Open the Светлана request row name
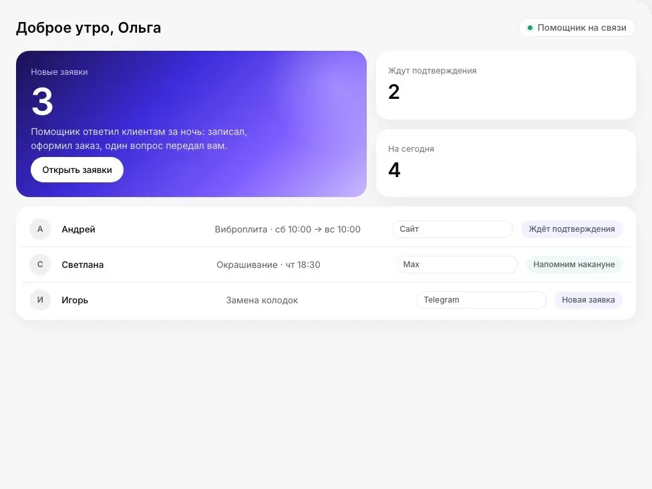The height and width of the screenshot is (489, 652). click(82, 265)
